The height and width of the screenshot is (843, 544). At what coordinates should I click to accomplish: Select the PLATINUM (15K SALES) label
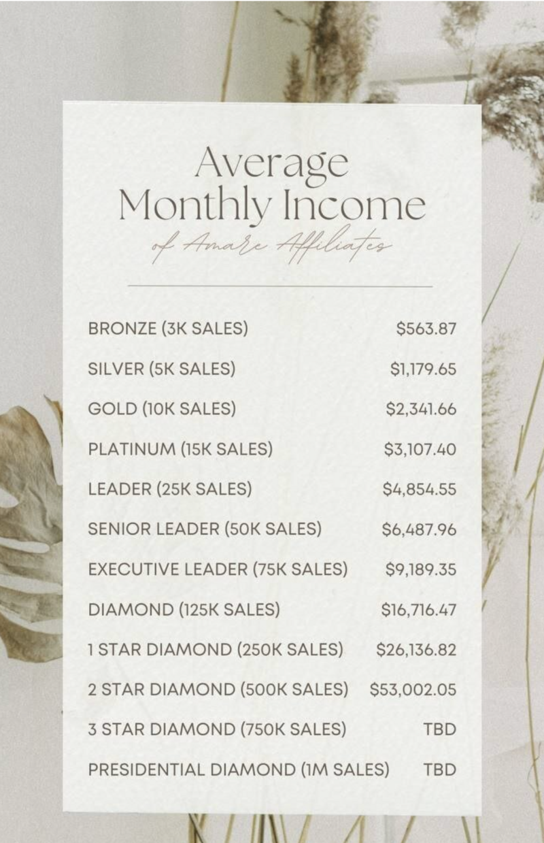pos(180,450)
